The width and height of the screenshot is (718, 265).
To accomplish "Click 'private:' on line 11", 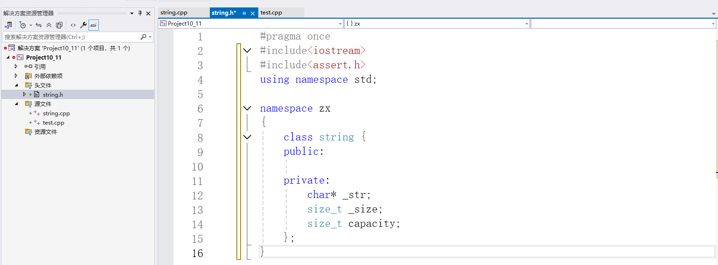I will [x=307, y=181].
